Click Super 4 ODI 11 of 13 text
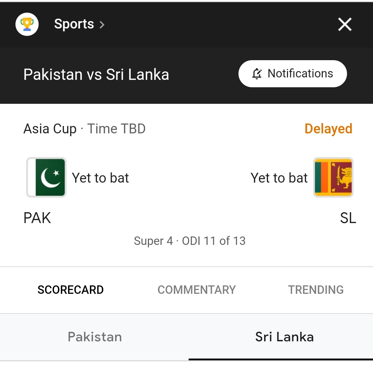Viewport: 373px width, 367px height. pos(190,241)
